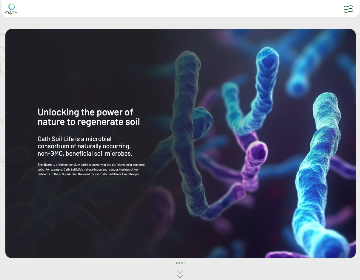Click the scroll-down double chevron arrow

coord(180,274)
